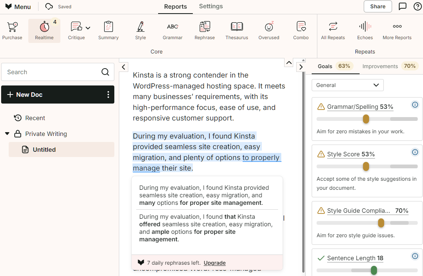Expand the Critique dropdown arrow
This screenshot has width=423, height=276.
pos(88,28)
